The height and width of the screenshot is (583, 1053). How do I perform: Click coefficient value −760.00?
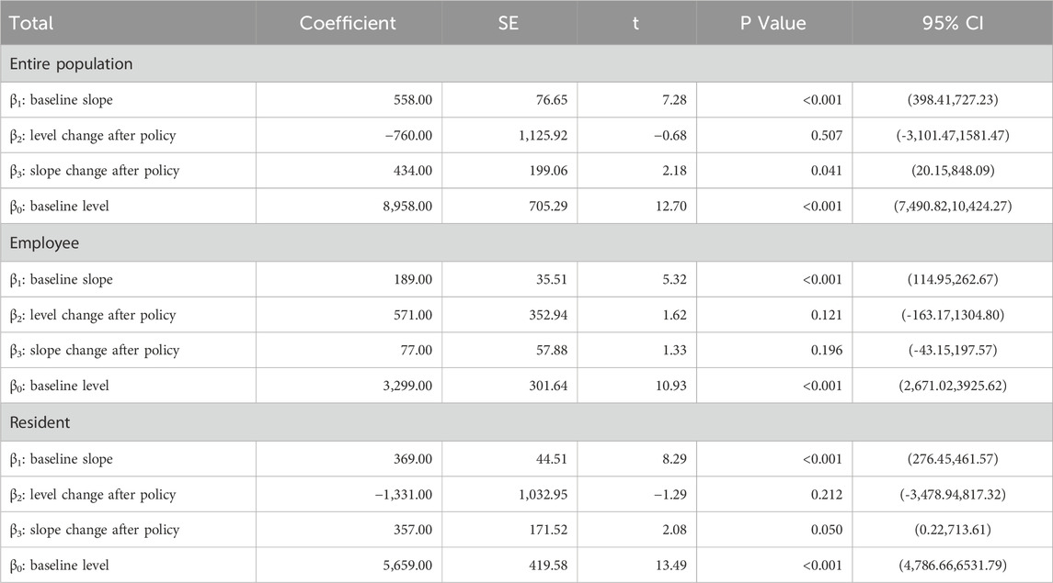pos(409,135)
